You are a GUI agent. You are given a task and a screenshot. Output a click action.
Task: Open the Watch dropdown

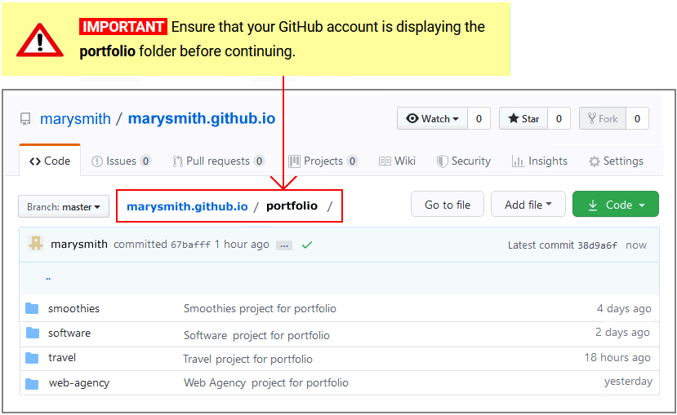coord(432,119)
